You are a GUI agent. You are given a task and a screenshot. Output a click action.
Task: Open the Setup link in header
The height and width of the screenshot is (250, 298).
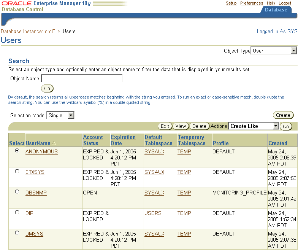(x=231, y=3)
